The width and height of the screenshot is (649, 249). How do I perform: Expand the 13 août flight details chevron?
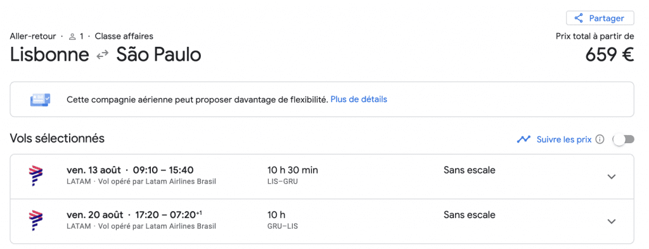tap(612, 177)
